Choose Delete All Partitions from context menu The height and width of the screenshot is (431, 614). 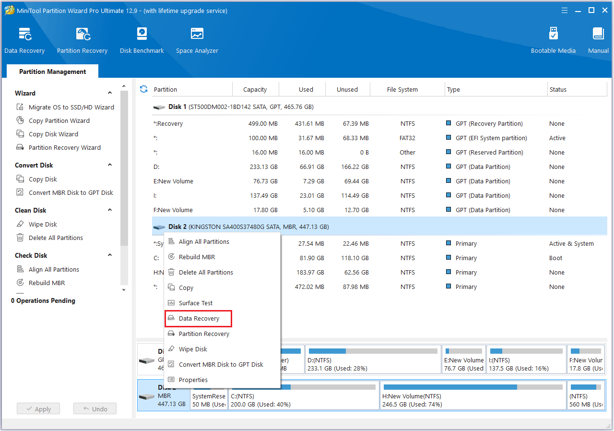222,272
